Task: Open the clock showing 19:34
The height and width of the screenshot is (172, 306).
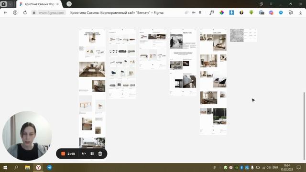Action: point(287,168)
